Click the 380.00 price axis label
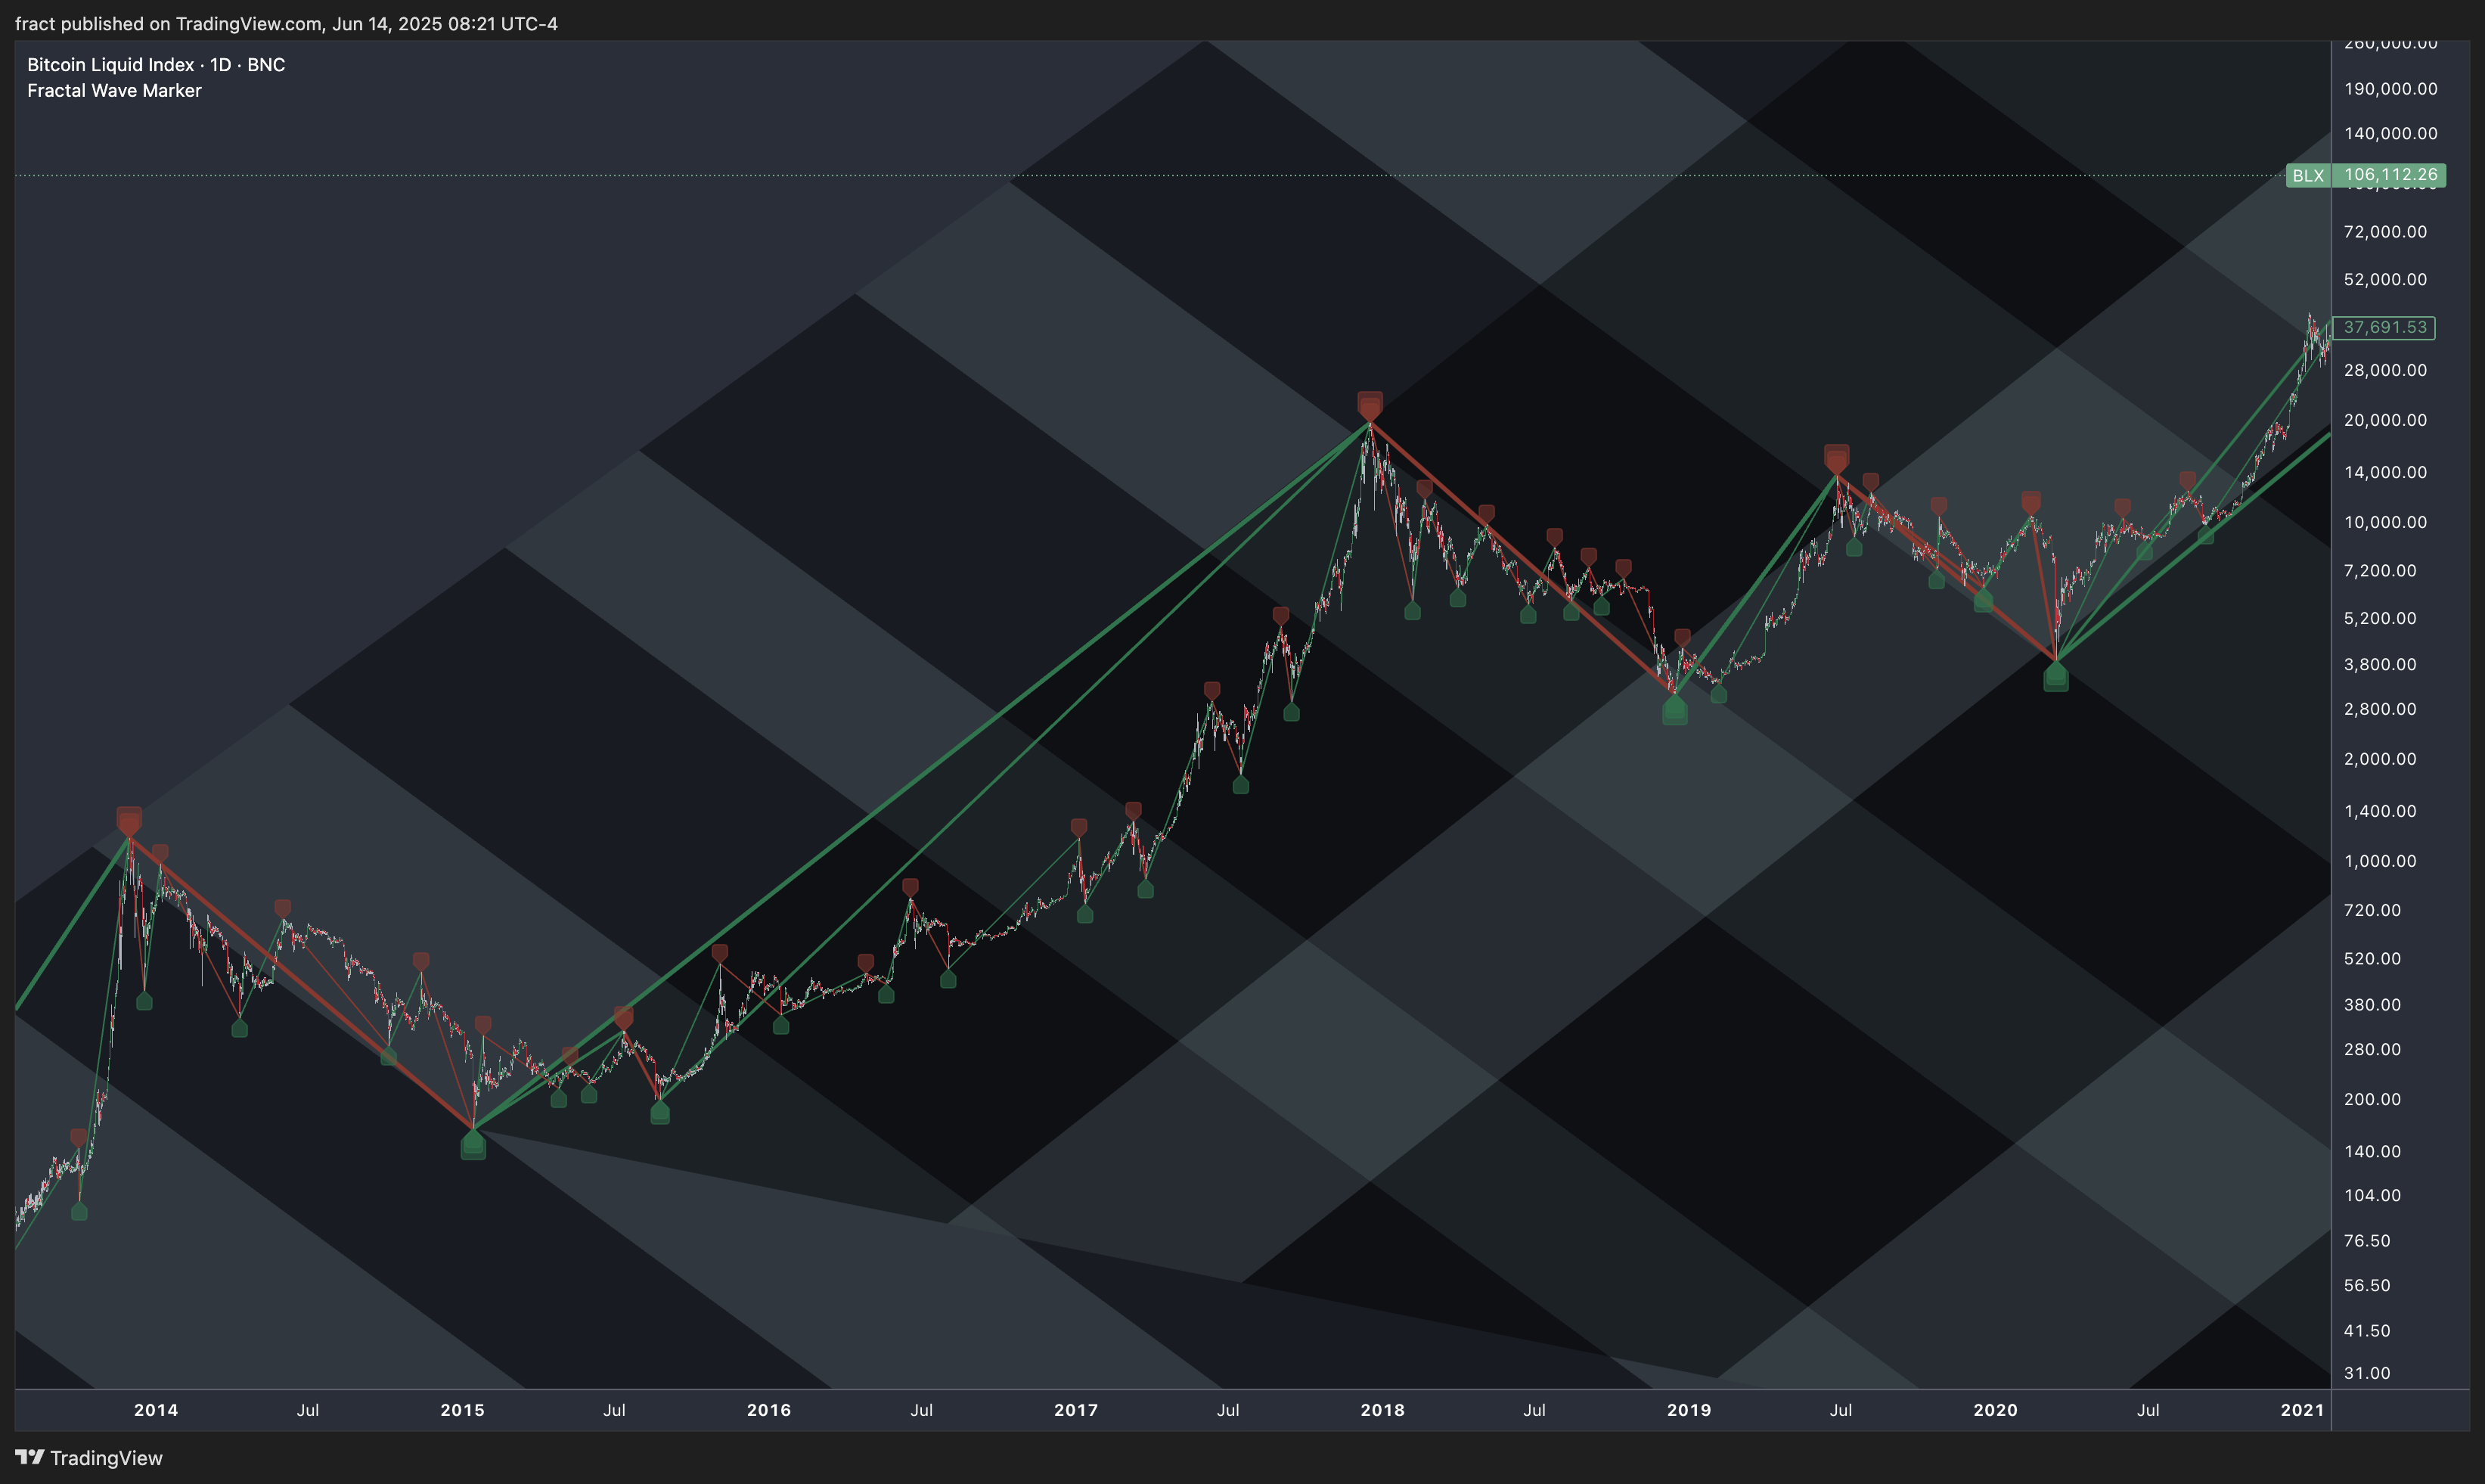Image resolution: width=2485 pixels, height=1484 pixels. (2372, 1004)
